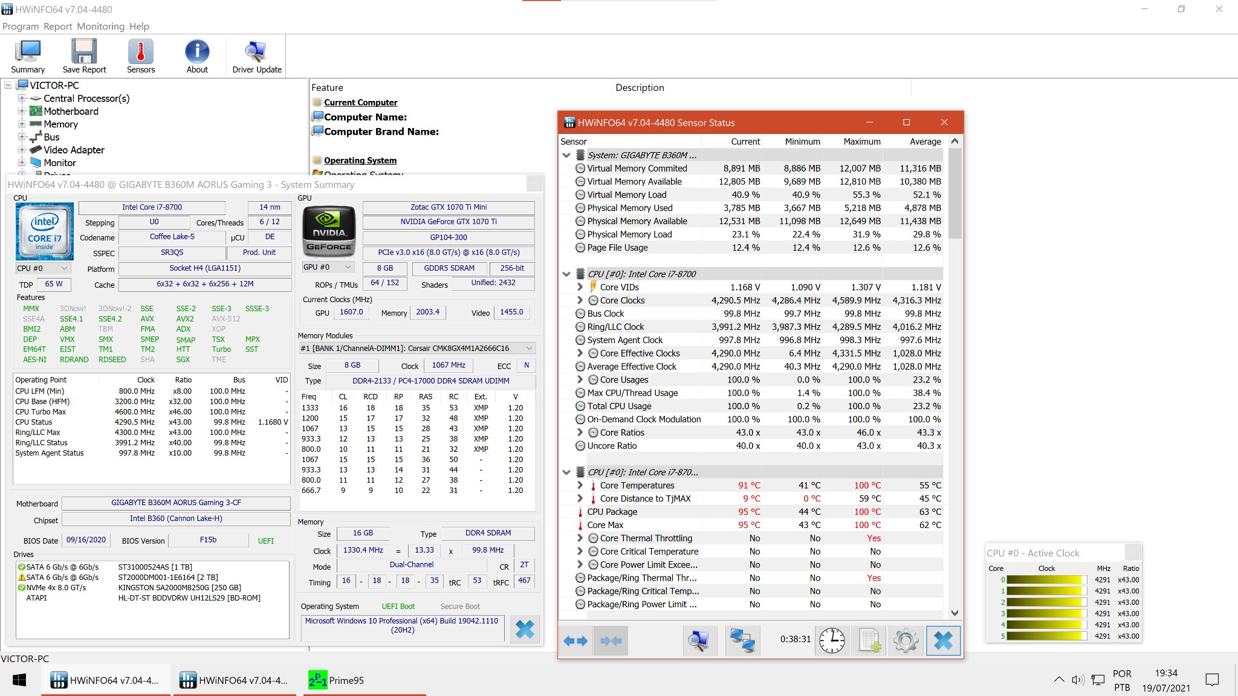Click the Operating System heading link
The image size is (1238, 696).
click(360, 161)
